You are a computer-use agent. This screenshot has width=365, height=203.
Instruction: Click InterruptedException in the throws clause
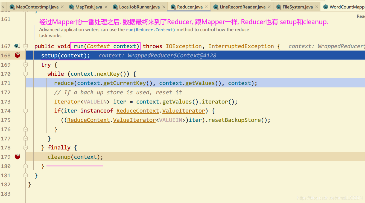241,46
